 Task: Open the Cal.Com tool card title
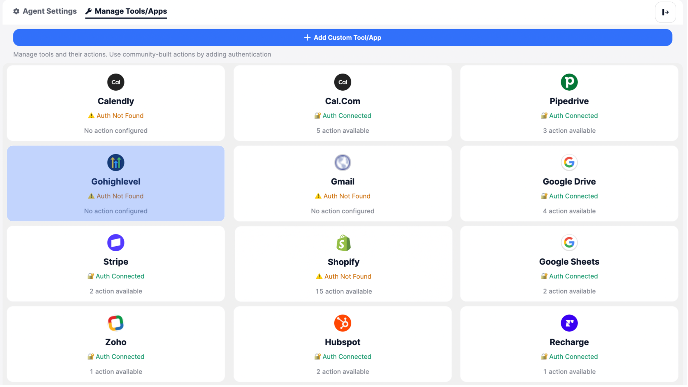[x=342, y=101]
